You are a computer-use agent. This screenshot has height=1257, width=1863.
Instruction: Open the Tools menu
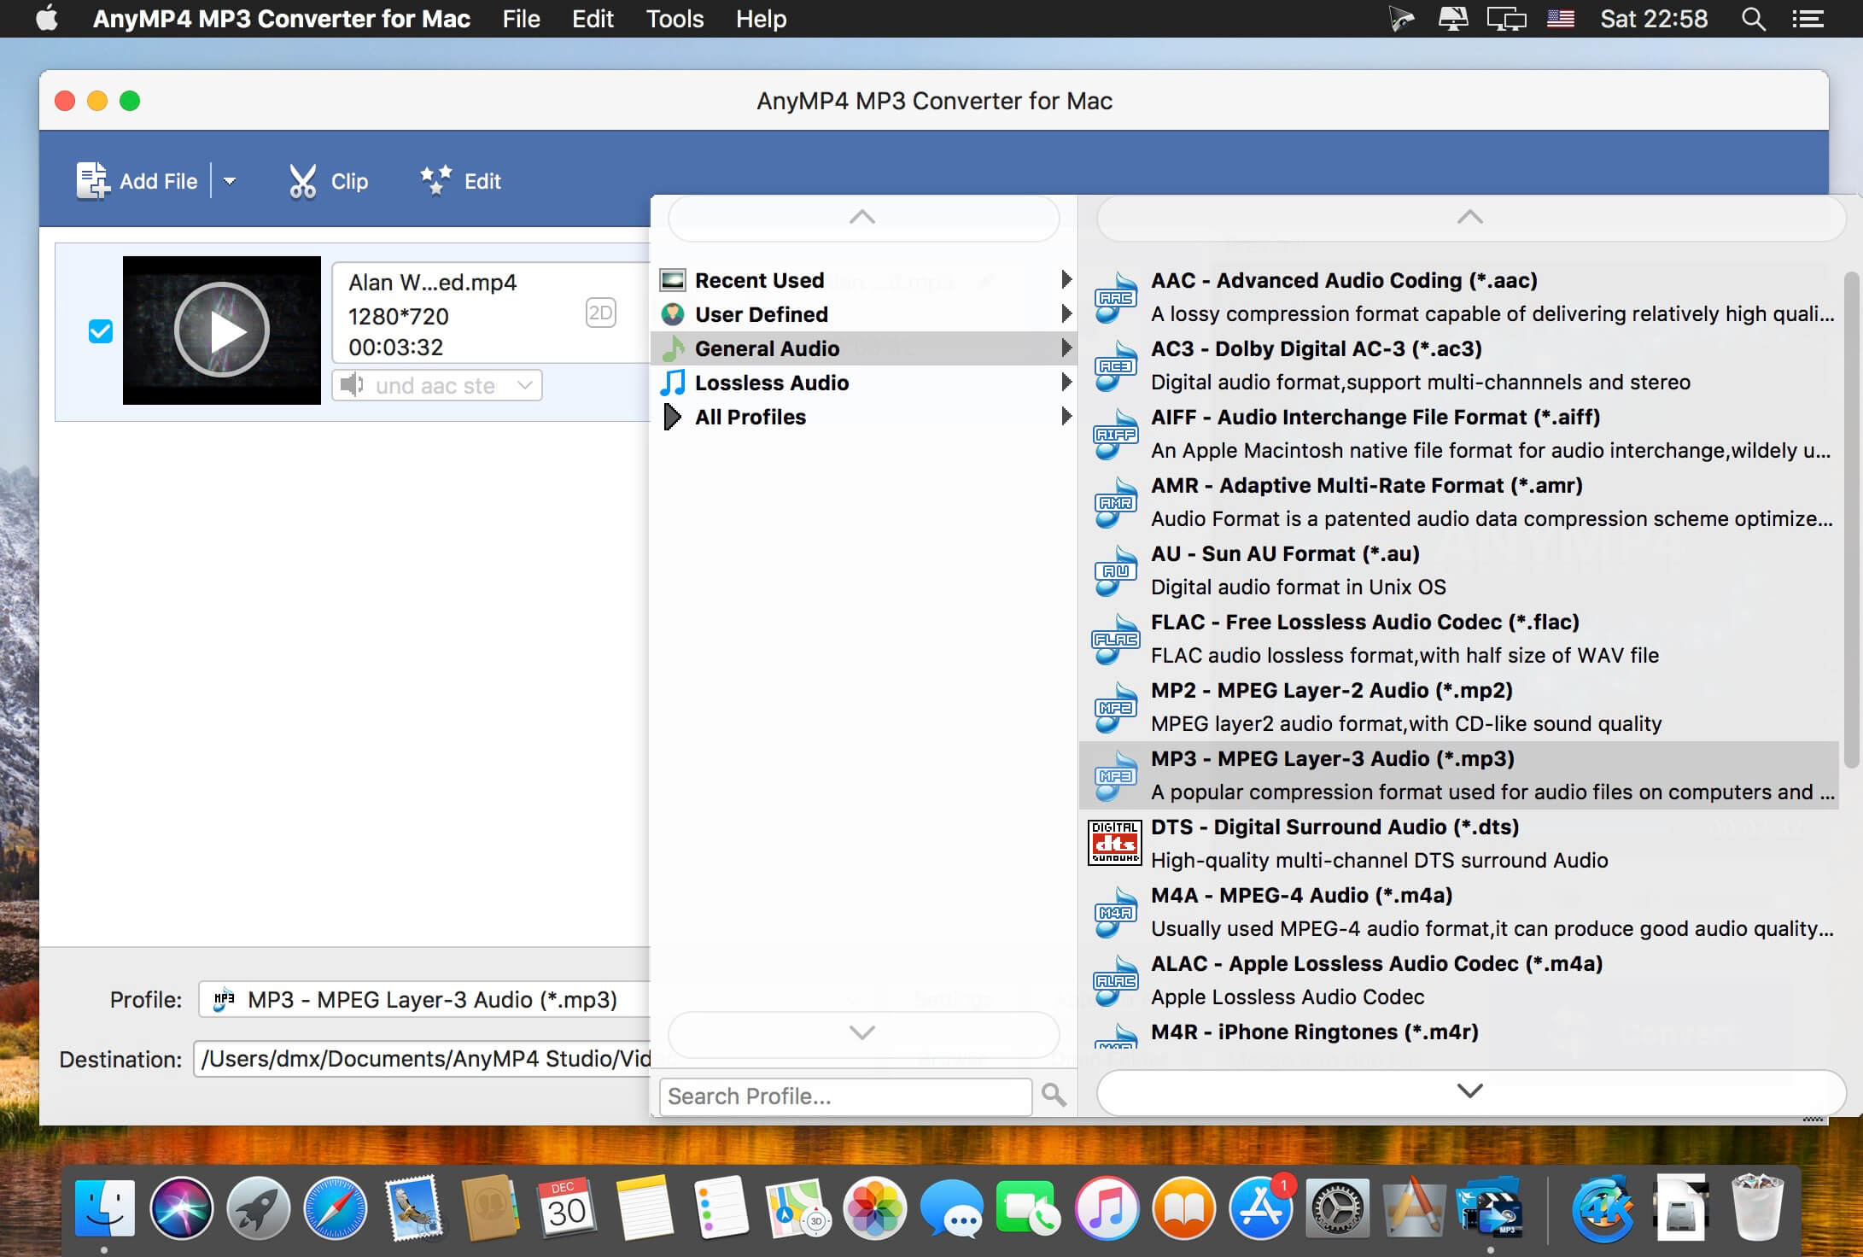tap(675, 19)
